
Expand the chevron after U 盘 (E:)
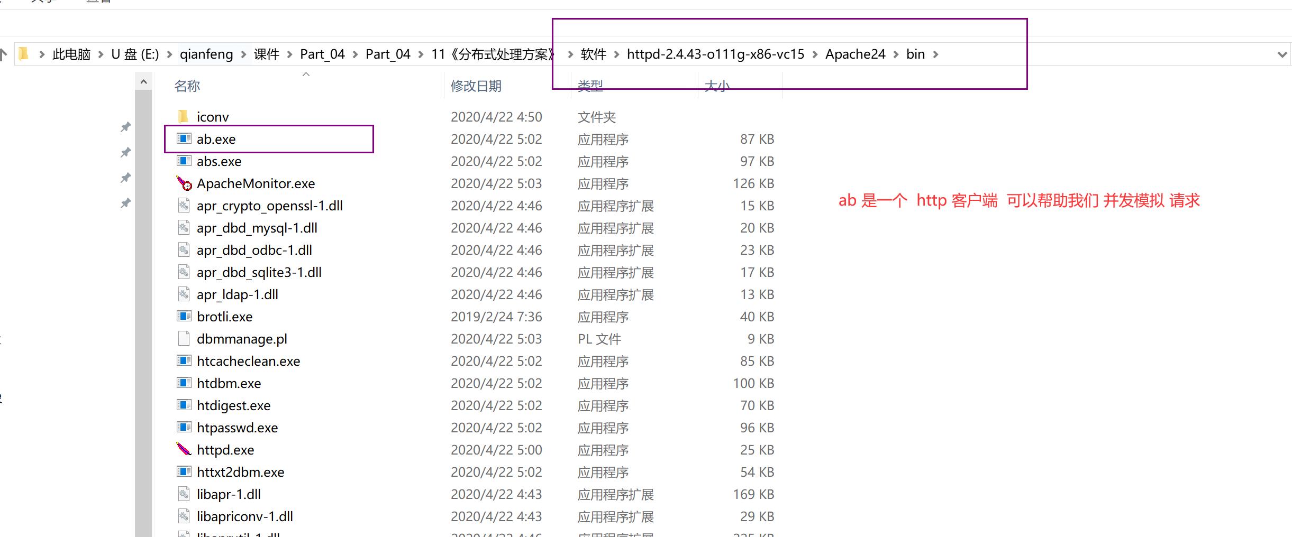click(x=169, y=54)
